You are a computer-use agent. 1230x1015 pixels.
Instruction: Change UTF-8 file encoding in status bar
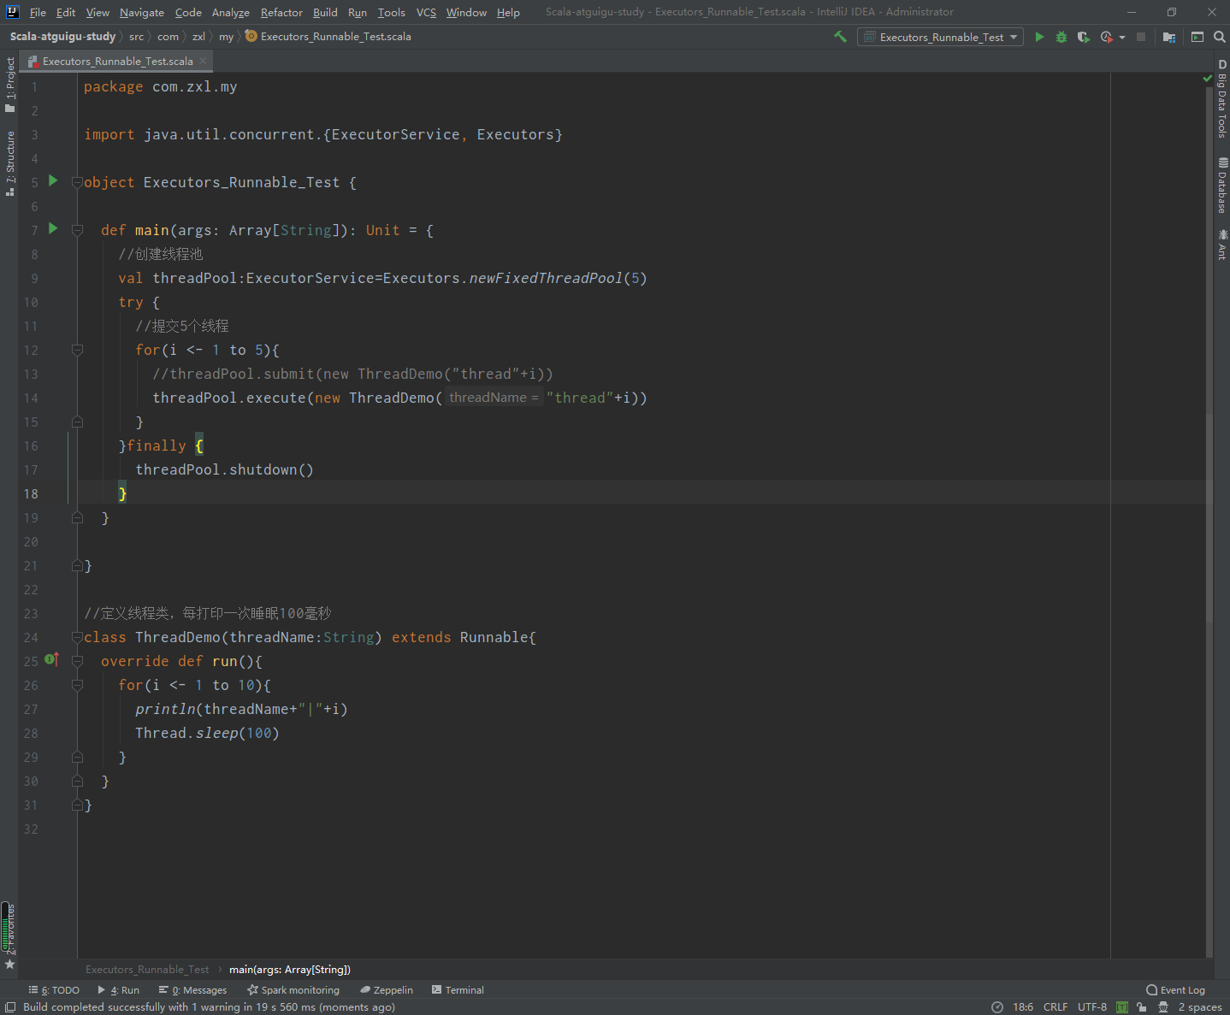1092,1007
